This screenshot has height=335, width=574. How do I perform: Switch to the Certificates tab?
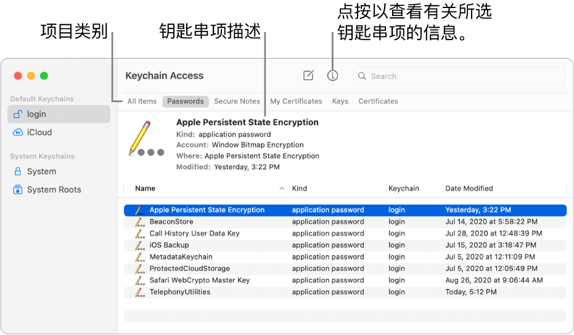(x=378, y=101)
